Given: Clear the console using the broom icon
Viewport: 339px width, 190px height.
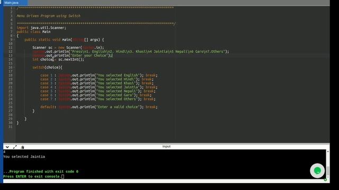Looking at the screenshot, I should [x=22, y=147].
